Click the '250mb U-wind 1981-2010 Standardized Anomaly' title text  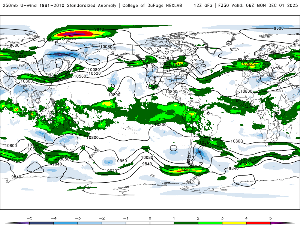coord(60,6)
